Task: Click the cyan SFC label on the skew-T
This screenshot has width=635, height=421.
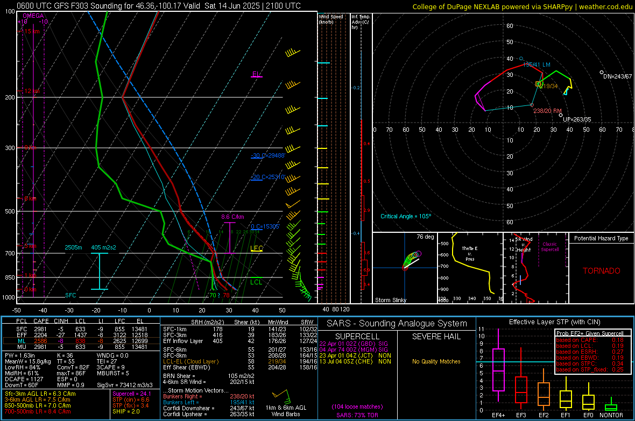Action: click(x=70, y=295)
